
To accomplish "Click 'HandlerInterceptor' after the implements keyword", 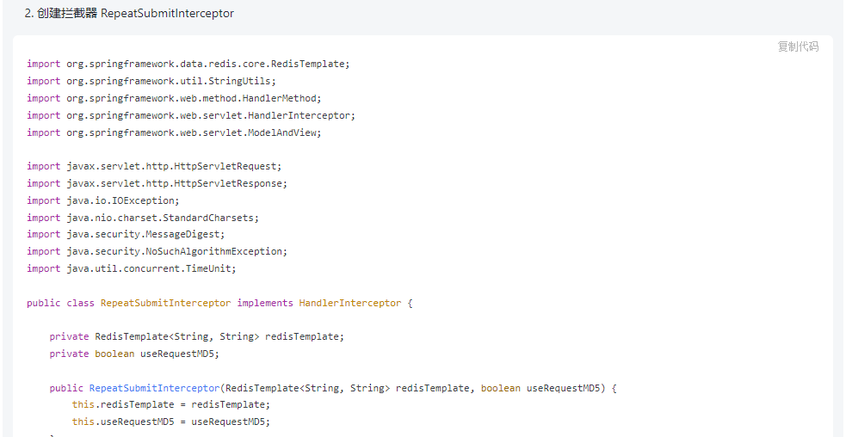I will pyautogui.click(x=349, y=303).
